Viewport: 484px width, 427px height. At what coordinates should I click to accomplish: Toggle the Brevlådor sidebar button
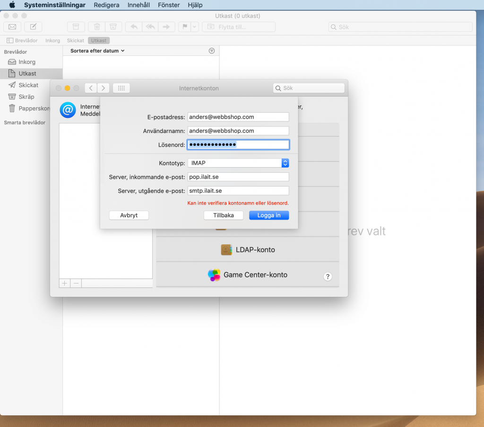point(22,41)
